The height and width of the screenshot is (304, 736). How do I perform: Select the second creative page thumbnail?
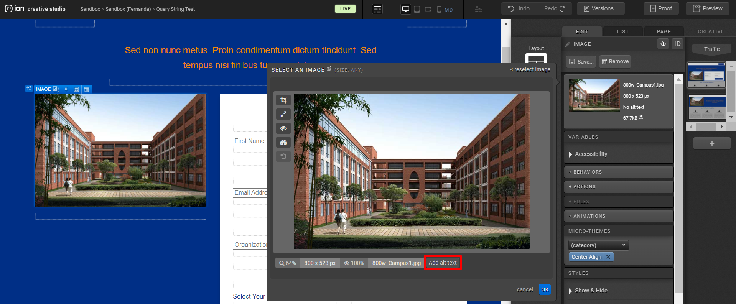click(x=707, y=107)
